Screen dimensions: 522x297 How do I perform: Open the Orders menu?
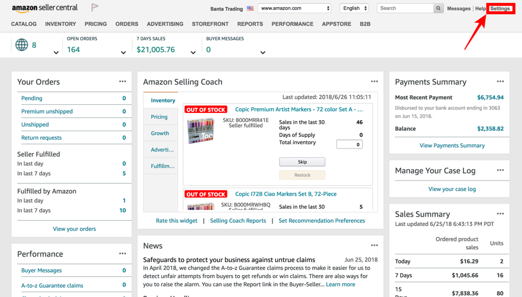click(127, 24)
